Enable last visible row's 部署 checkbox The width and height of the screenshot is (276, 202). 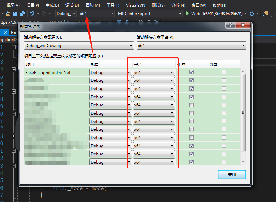[224, 162]
